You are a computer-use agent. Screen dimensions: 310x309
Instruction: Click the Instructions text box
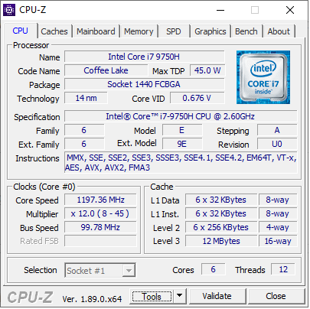tap(181, 163)
